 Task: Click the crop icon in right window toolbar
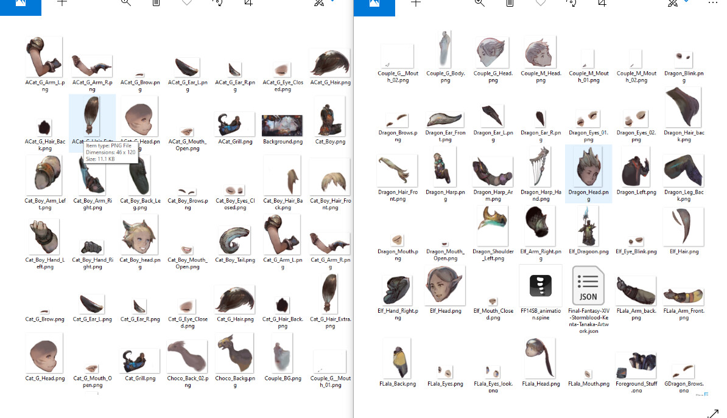point(602,3)
